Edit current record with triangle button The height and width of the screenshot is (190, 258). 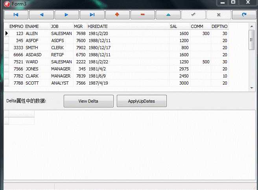168,15
